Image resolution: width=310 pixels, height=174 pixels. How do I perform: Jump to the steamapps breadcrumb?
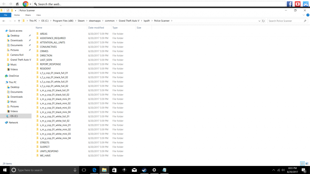coord(95,21)
